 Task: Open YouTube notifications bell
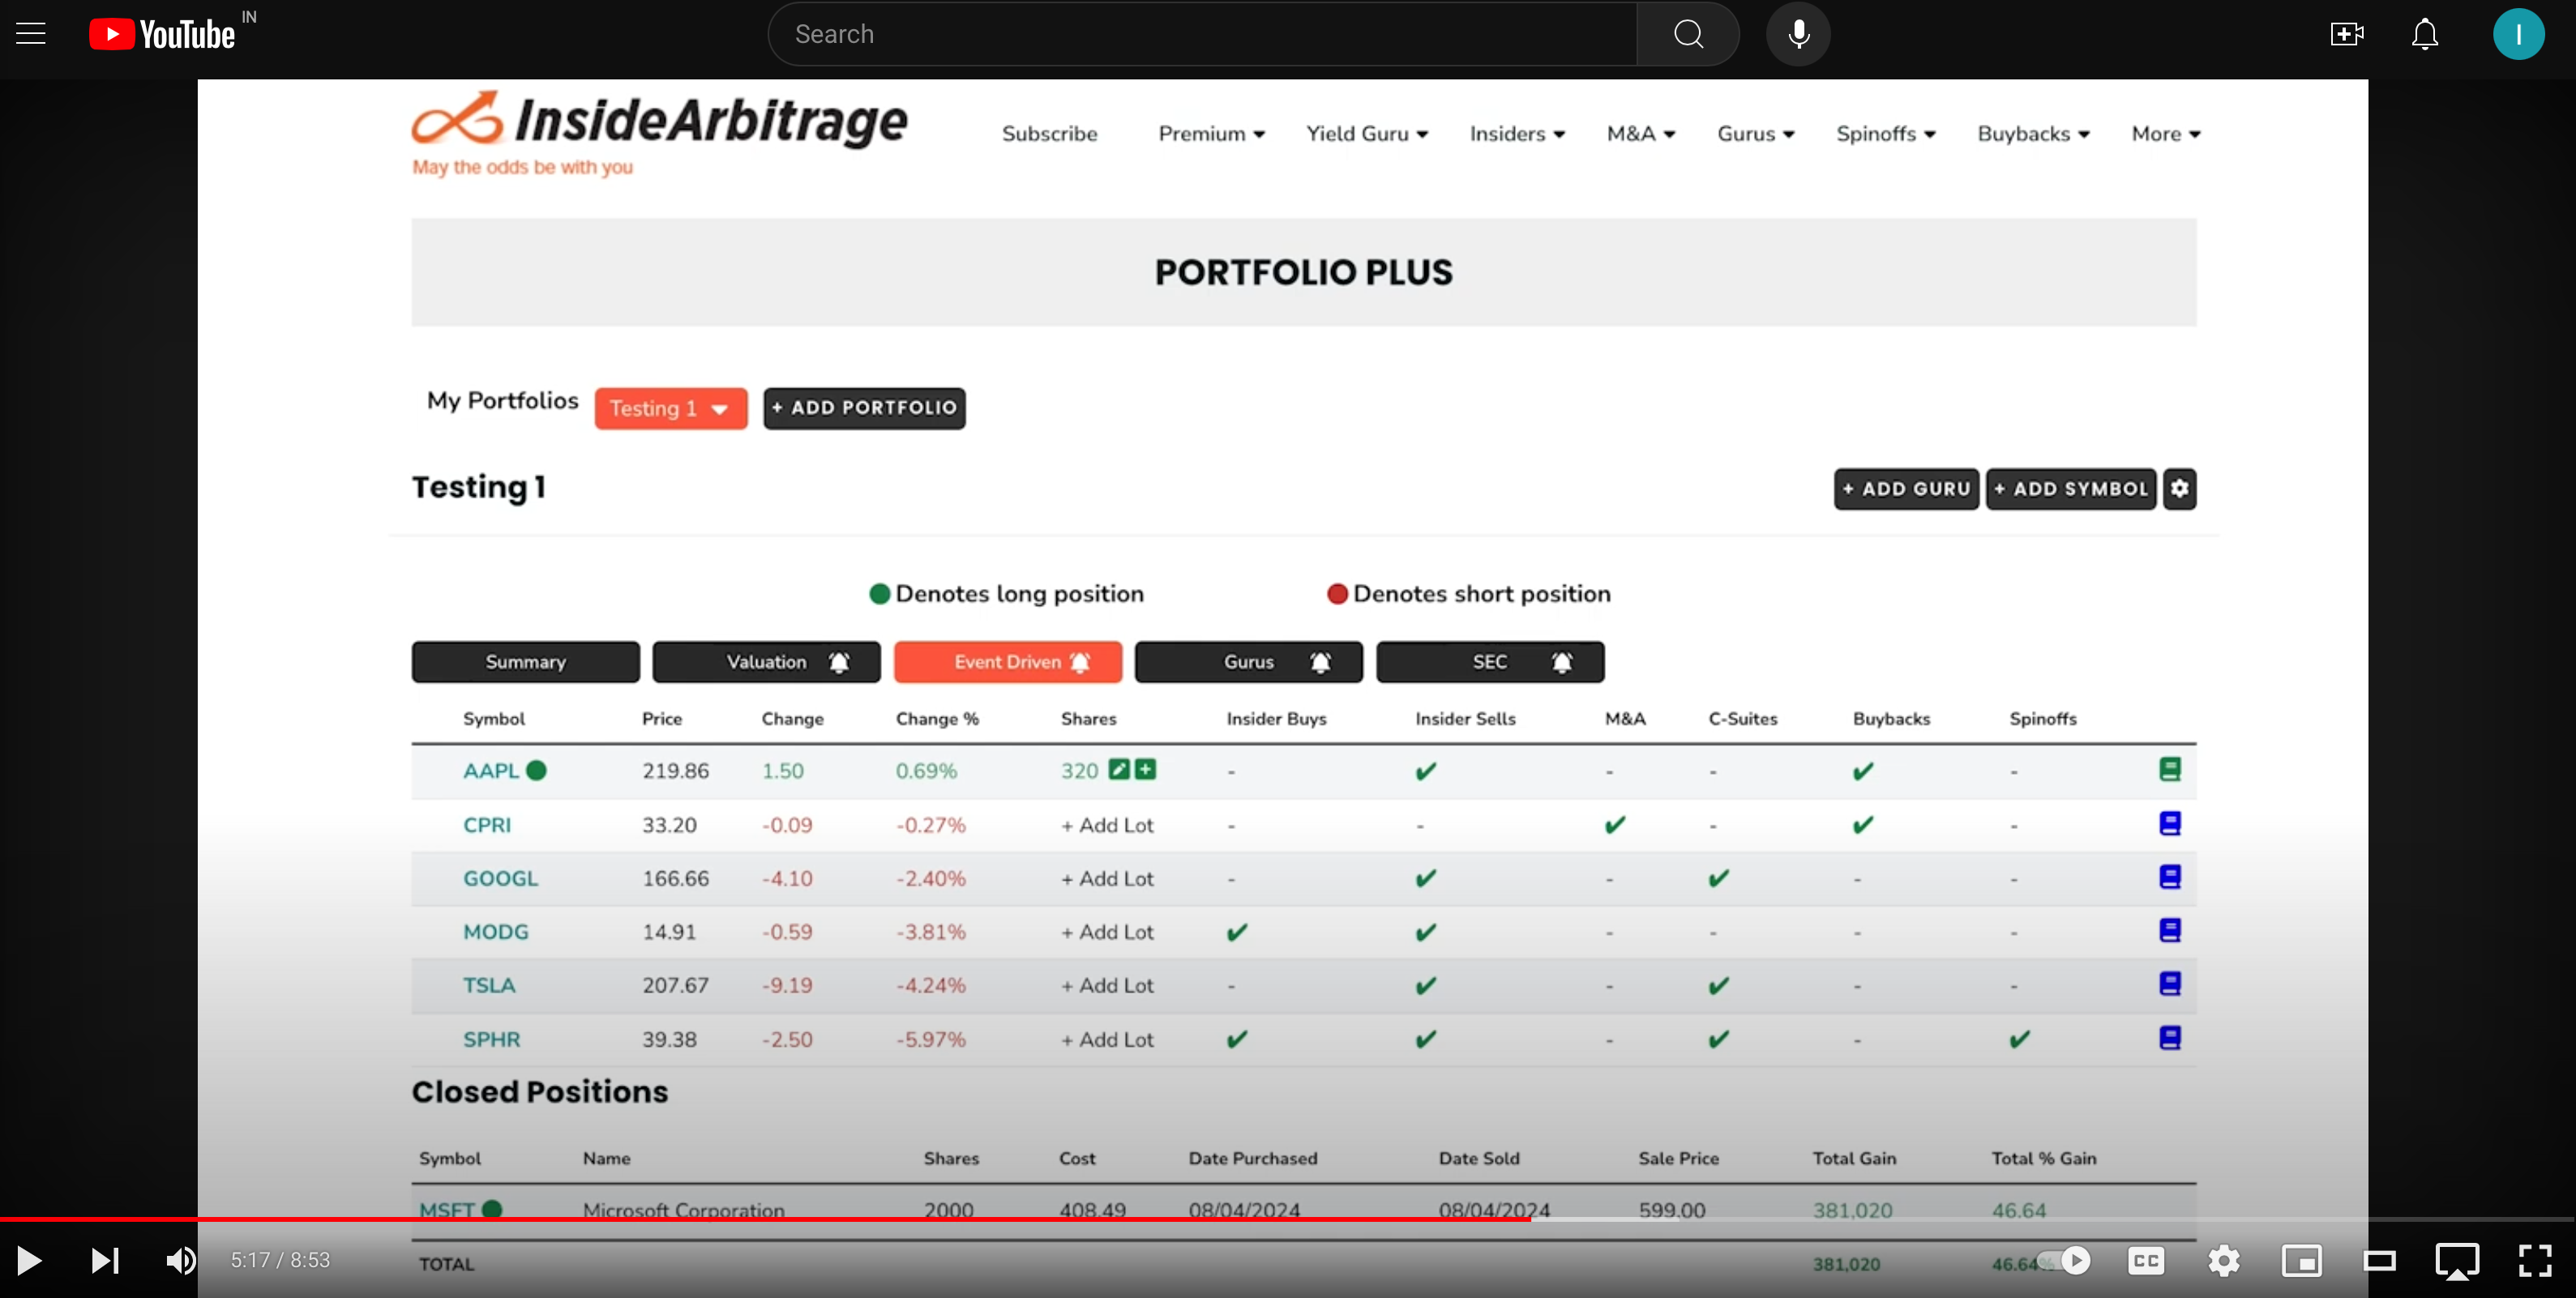pos(2424,34)
